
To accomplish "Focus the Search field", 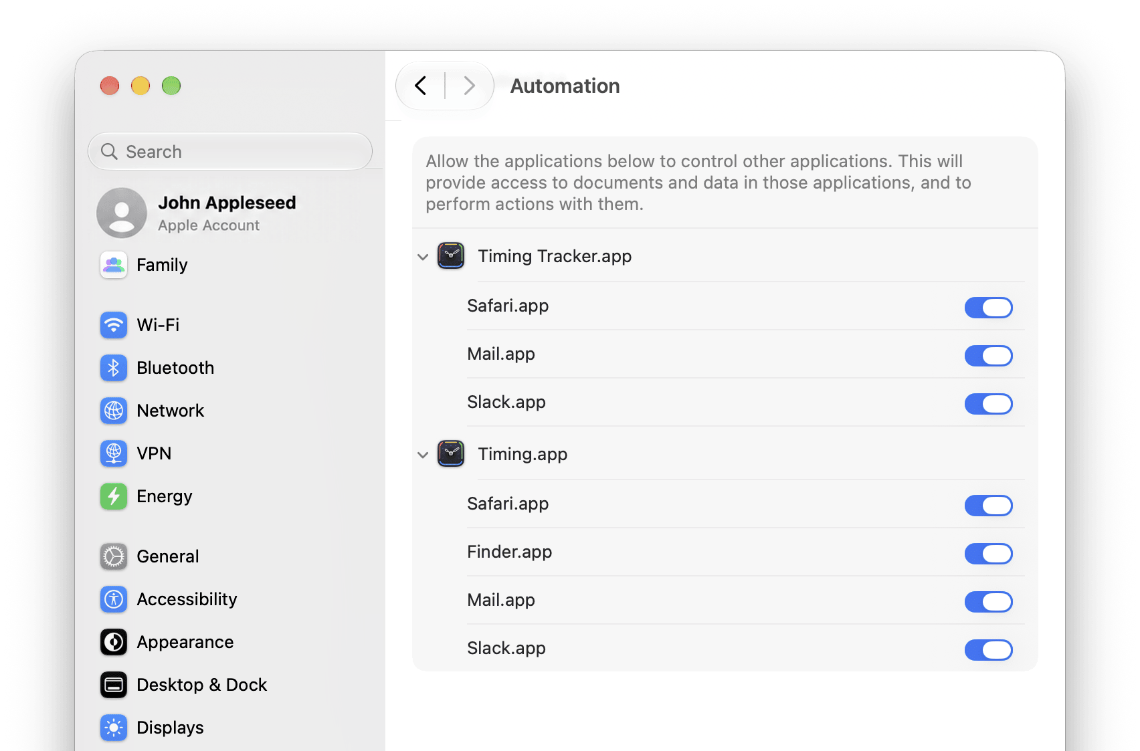I will (x=230, y=152).
